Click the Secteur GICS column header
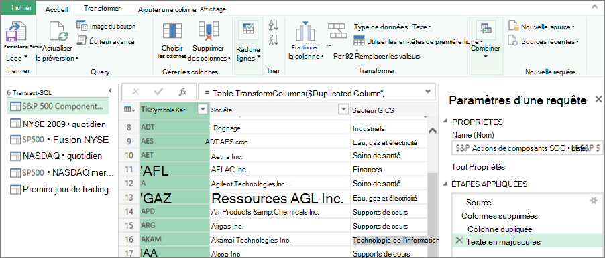Screen dimensions: 605x258 click(388, 110)
